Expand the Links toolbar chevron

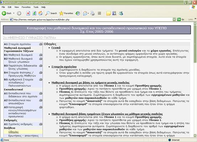pos(195,19)
